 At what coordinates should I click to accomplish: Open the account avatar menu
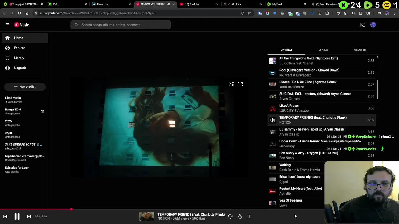coord(373,25)
